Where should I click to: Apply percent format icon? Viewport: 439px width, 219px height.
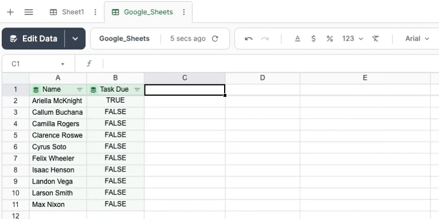[x=330, y=38]
